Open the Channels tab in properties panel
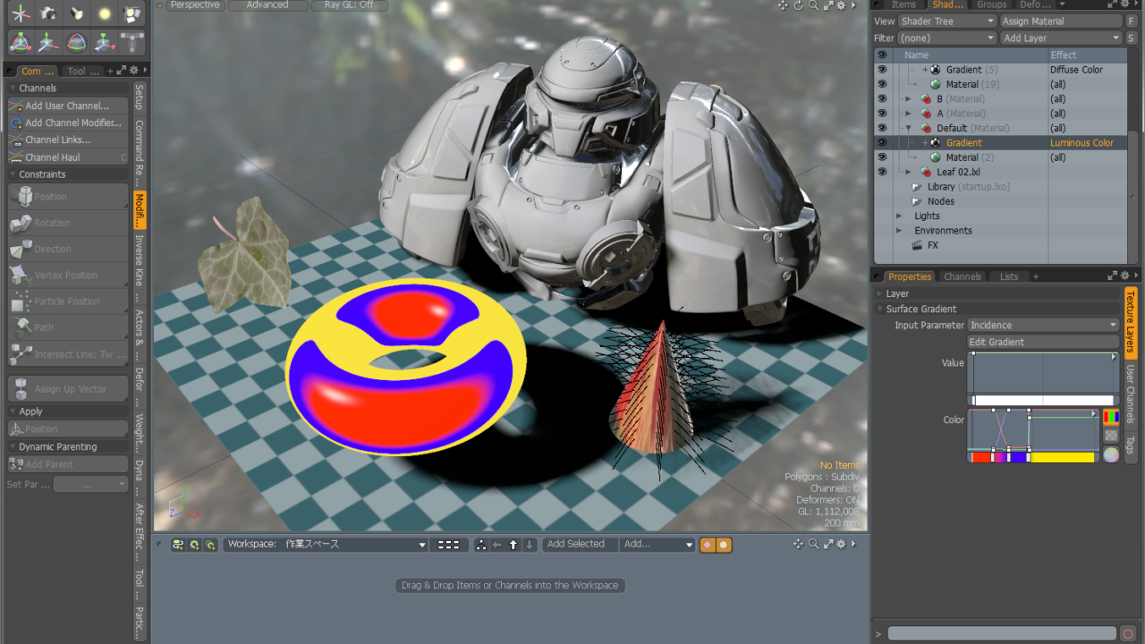 point(963,277)
